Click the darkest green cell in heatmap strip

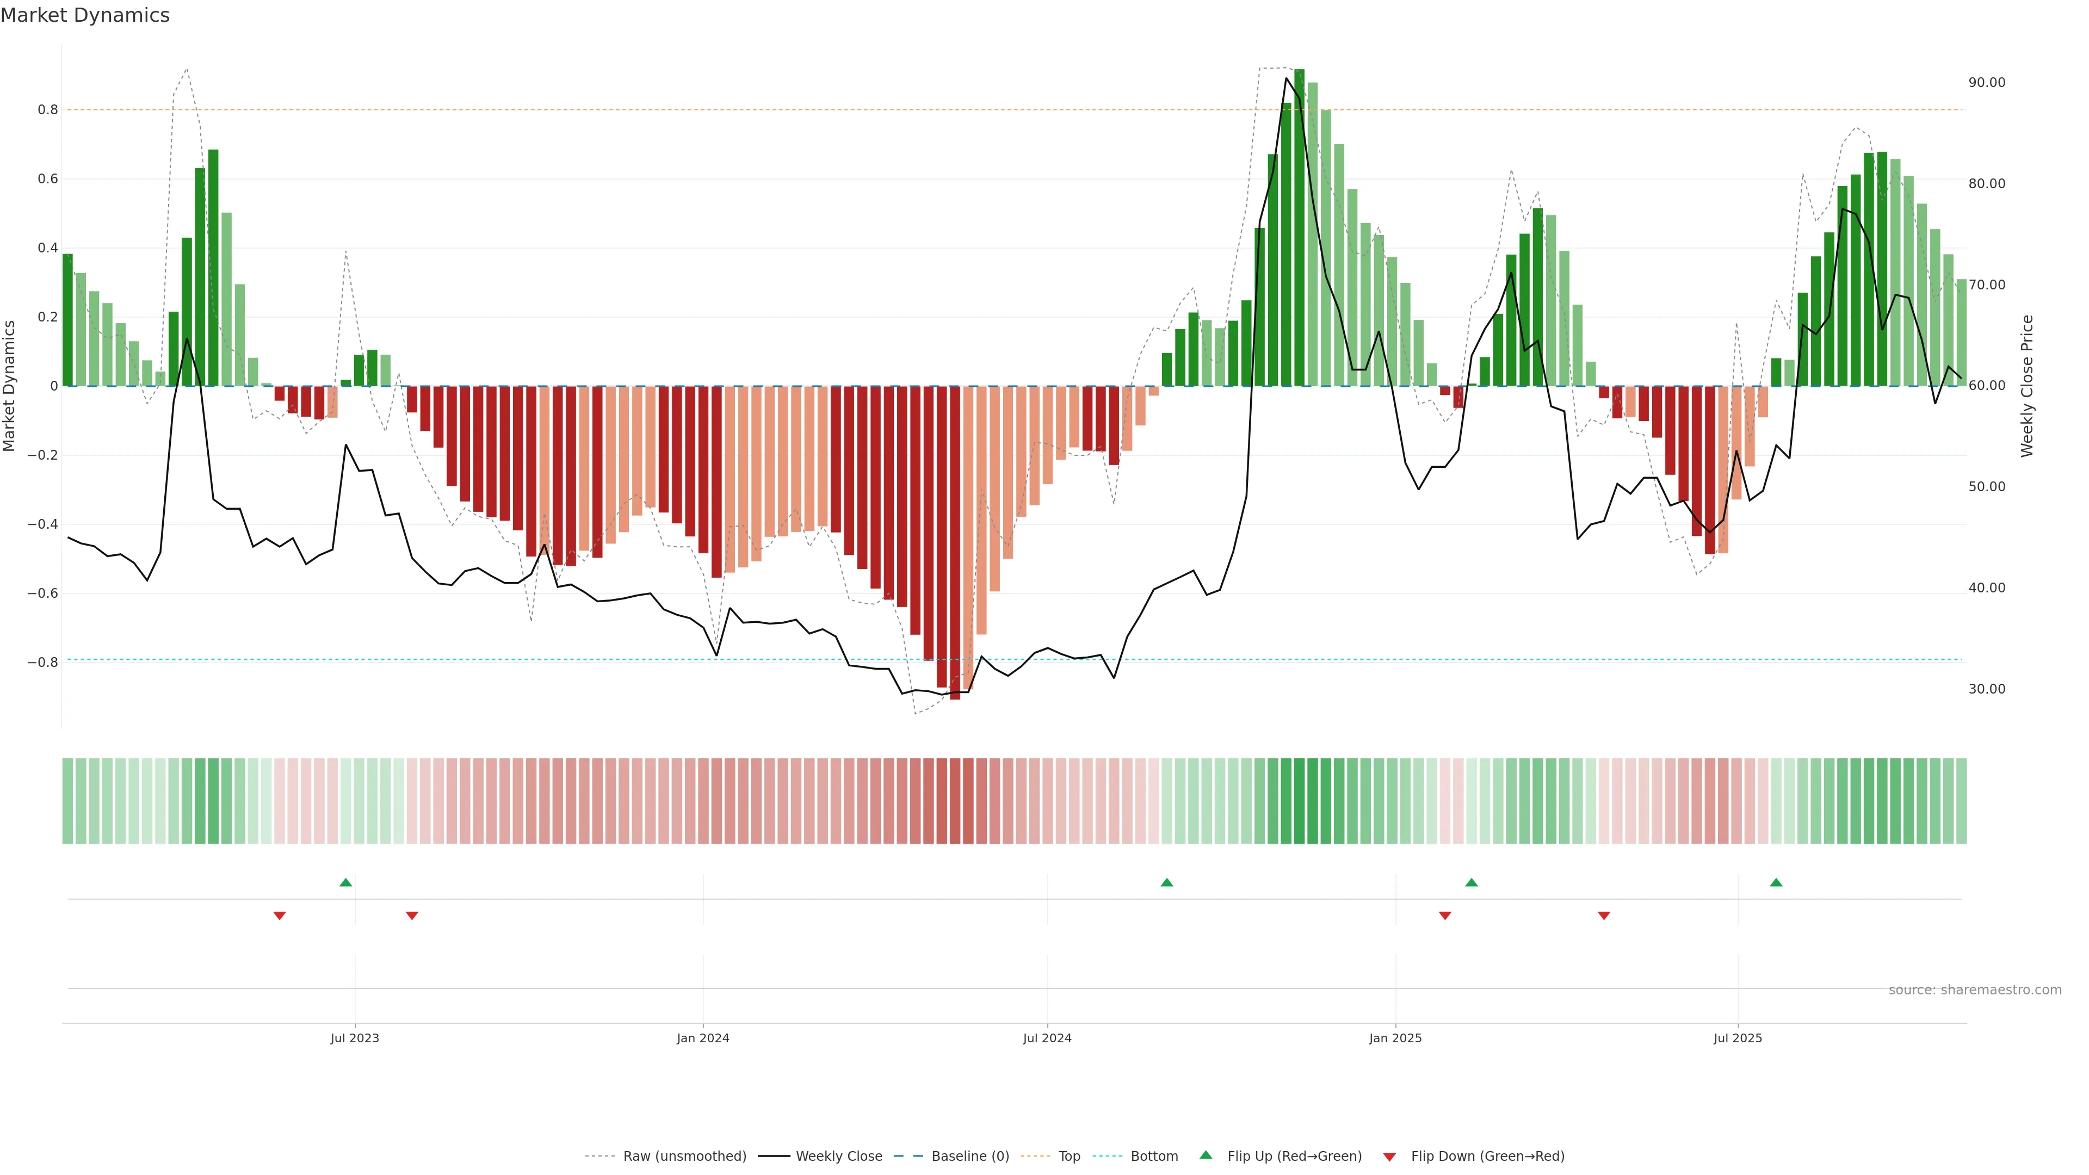(1299, 800)
